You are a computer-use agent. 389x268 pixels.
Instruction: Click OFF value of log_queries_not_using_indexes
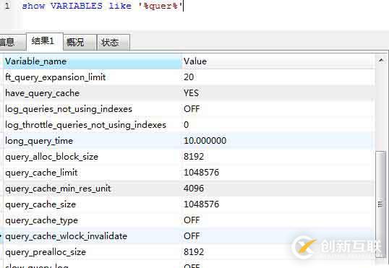coord(278,109)
